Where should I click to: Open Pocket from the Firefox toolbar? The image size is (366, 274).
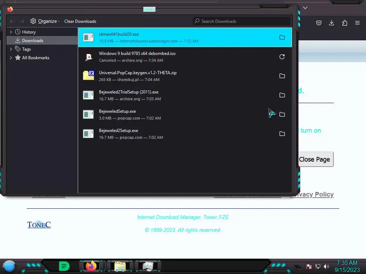318,23
